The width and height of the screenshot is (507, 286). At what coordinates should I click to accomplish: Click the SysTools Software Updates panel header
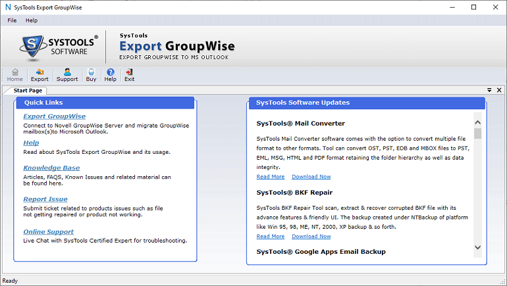click(x=367, y=103)
